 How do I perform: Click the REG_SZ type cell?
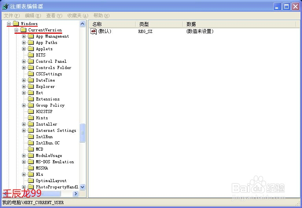[145, 31]
